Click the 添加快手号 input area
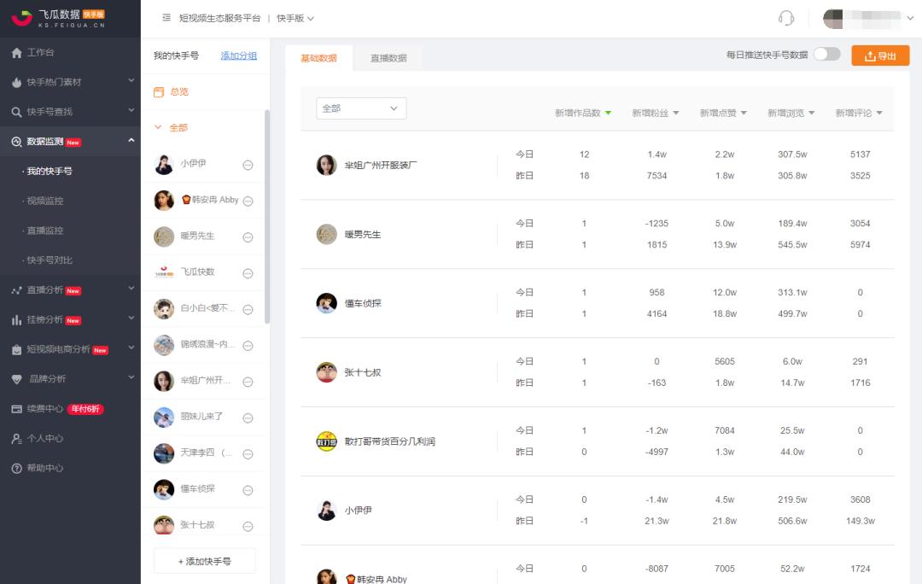Image resolution: width=922 pixels, height=584 pixels. coord(204,561)
